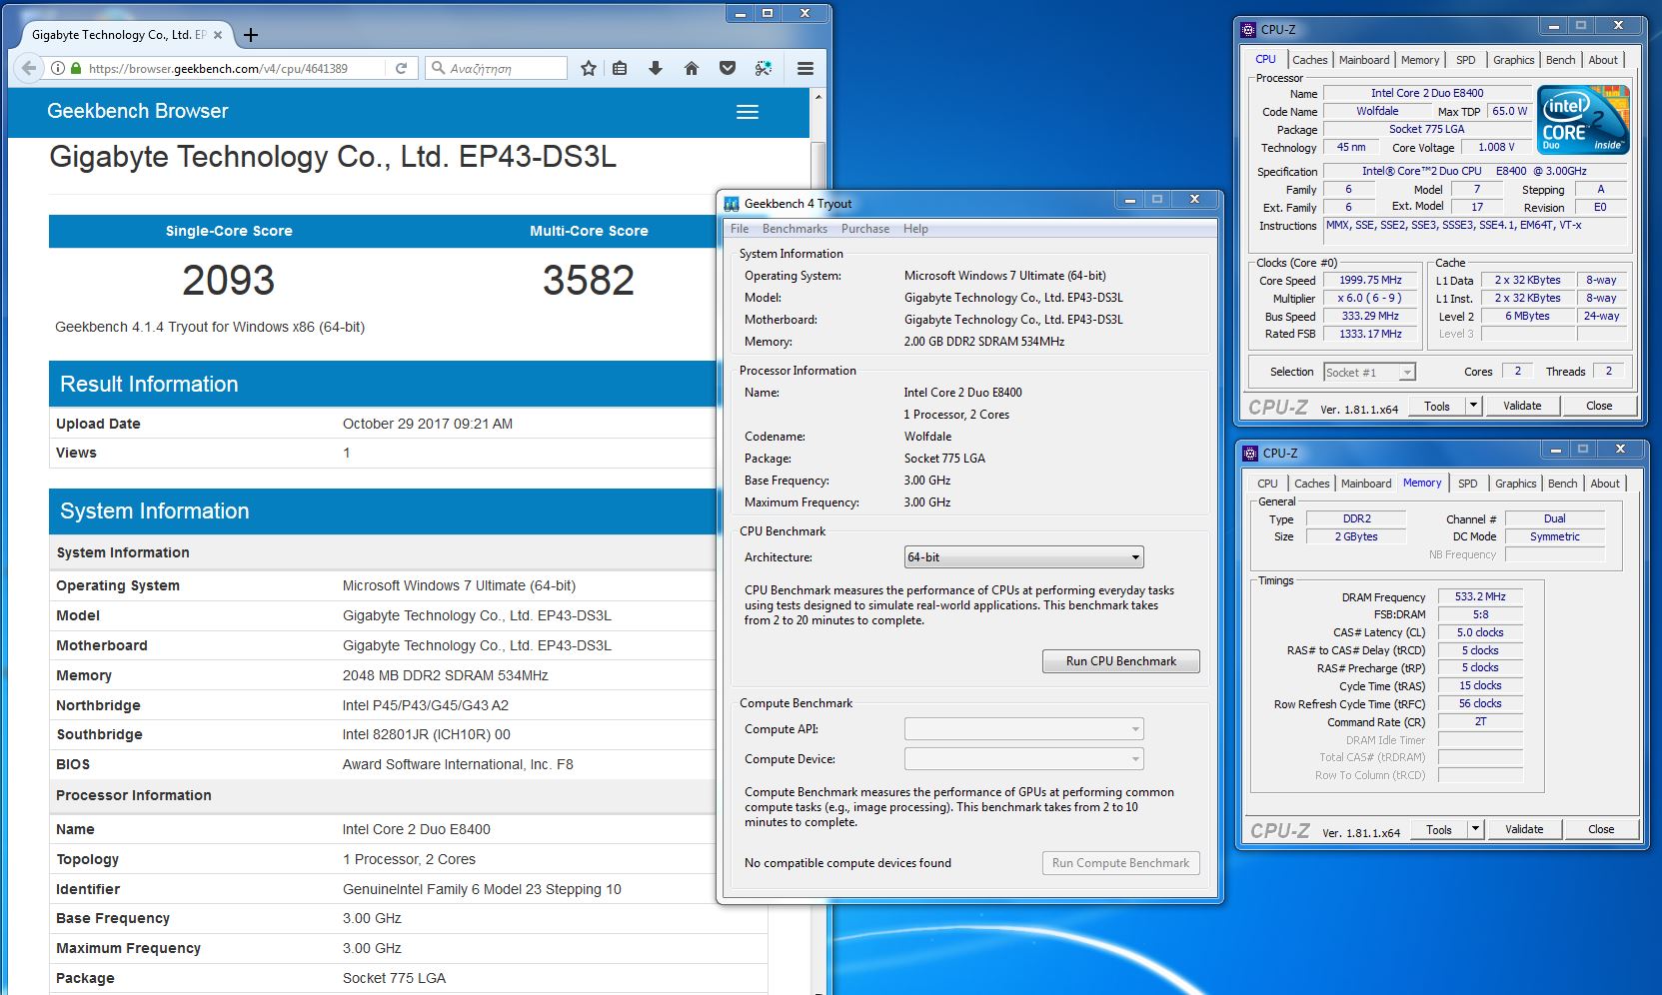Click Tools button in lower CPU-Z window

click(1439, 829)
